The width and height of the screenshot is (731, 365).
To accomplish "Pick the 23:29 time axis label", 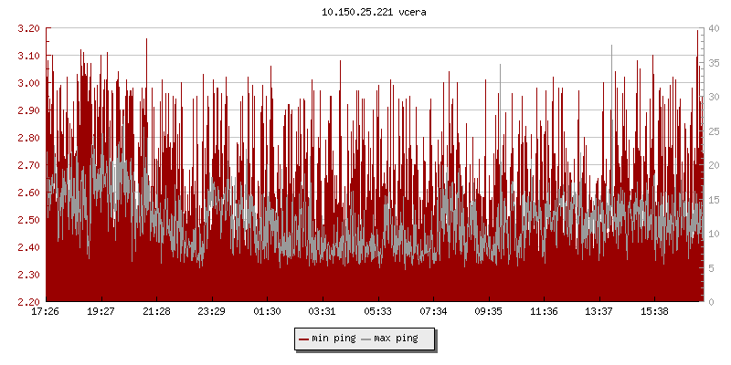I will pos(212,312).
